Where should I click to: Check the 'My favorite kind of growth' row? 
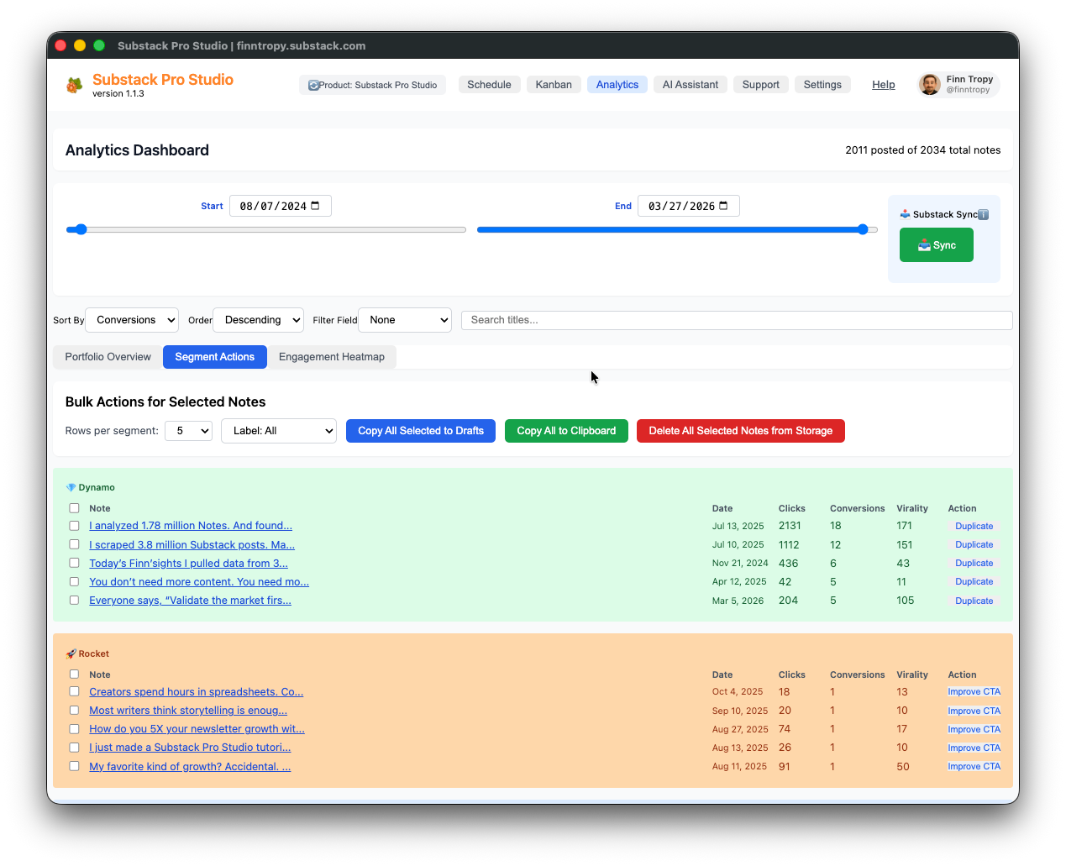pyautogui.click(x=74, y=766)
